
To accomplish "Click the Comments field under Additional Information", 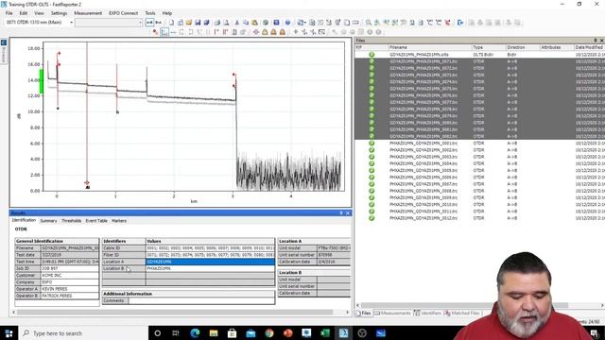I will pyautogui.click(x=201, y=300).
